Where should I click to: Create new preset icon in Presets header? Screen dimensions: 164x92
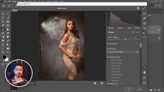pos(134,32)
